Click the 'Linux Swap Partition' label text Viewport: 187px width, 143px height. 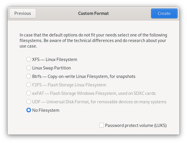52,68
